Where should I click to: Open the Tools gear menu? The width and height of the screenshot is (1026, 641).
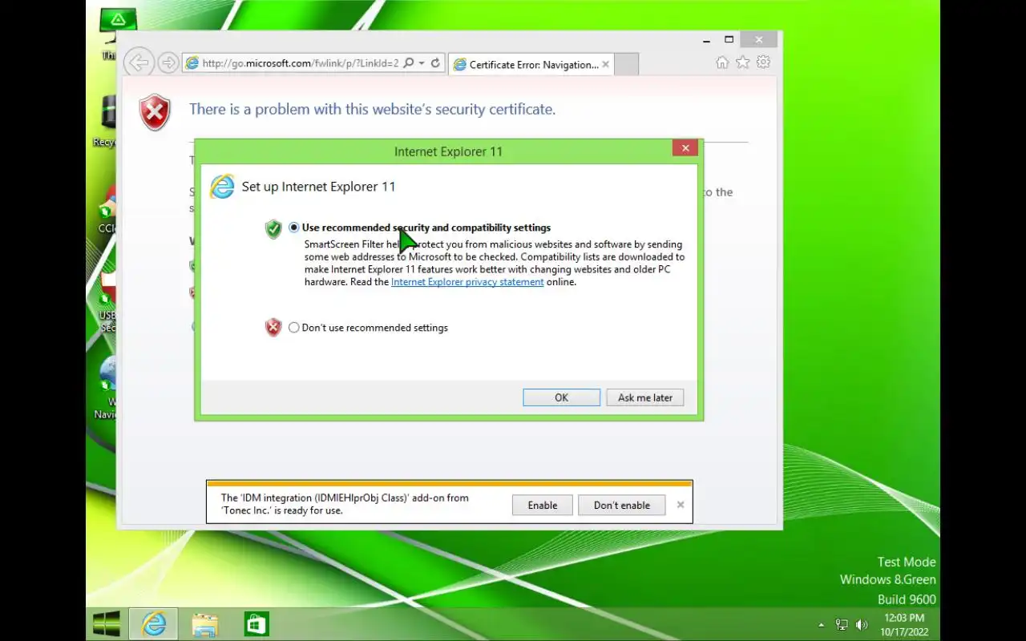tap(764, 62)
